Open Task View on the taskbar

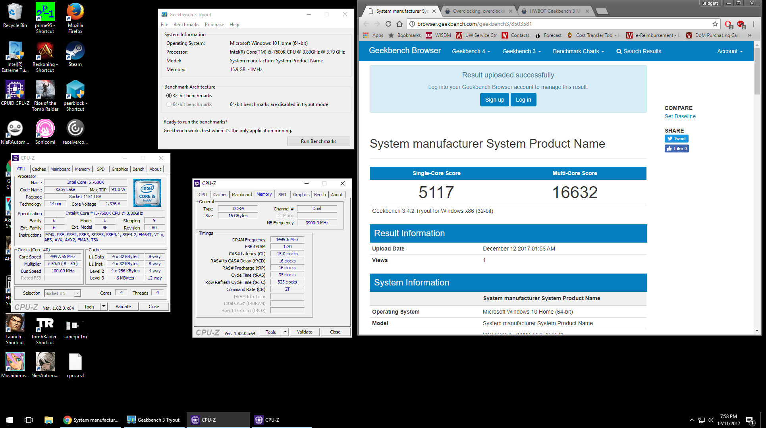pos(29,420)
